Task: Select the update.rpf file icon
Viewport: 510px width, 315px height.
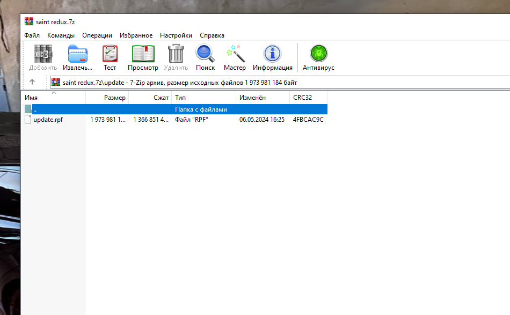Action: (28, 119)
